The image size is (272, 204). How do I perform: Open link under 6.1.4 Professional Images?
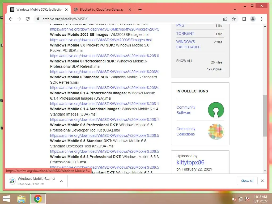click(104, 104)
